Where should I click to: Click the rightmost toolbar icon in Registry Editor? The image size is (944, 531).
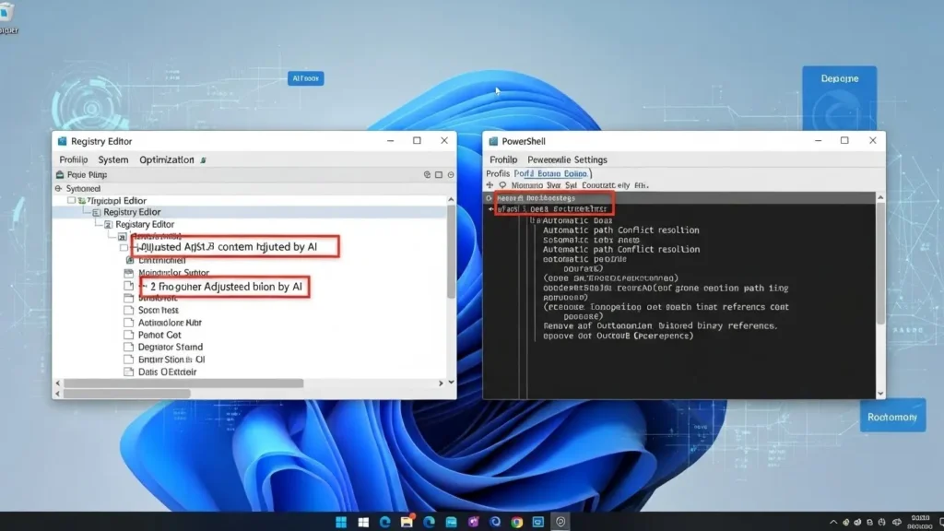449,174
